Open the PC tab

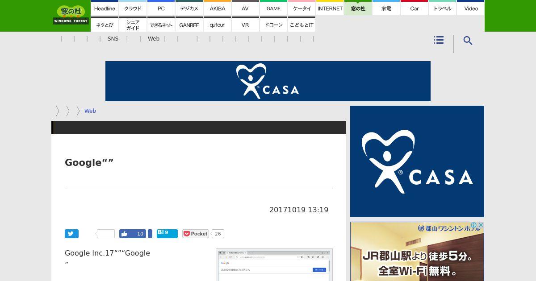[x=161, y=8]
